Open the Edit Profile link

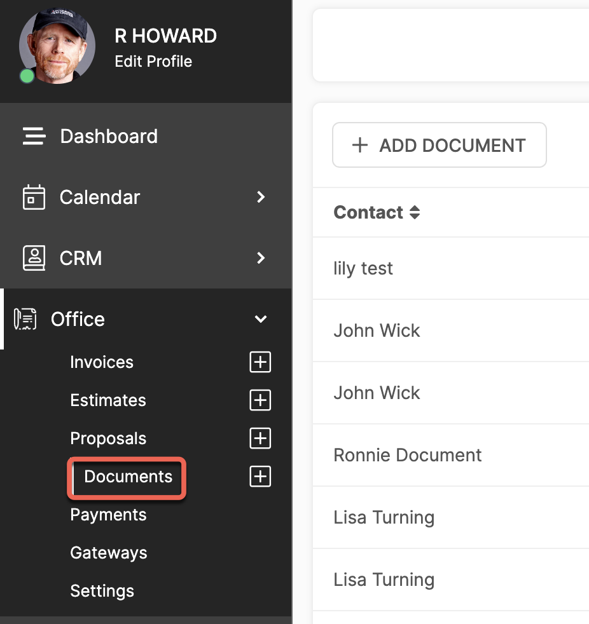(x=153, y=62)
